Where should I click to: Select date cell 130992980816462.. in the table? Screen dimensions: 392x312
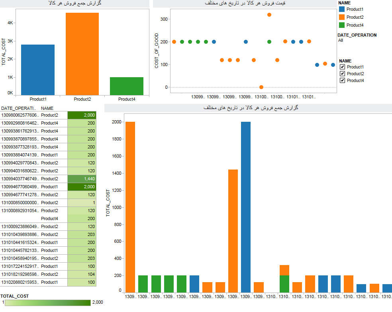(20, 123)
